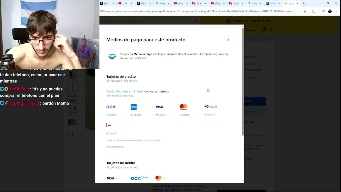Screen dimensions: 341x192
Task: Close the About browser tab
Action: coord(279,3)
